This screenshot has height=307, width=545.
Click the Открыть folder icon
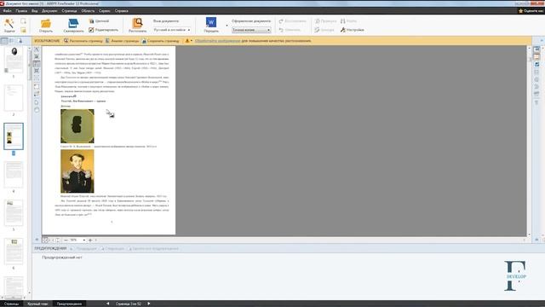pyautogui.click(x=45, y=26)
